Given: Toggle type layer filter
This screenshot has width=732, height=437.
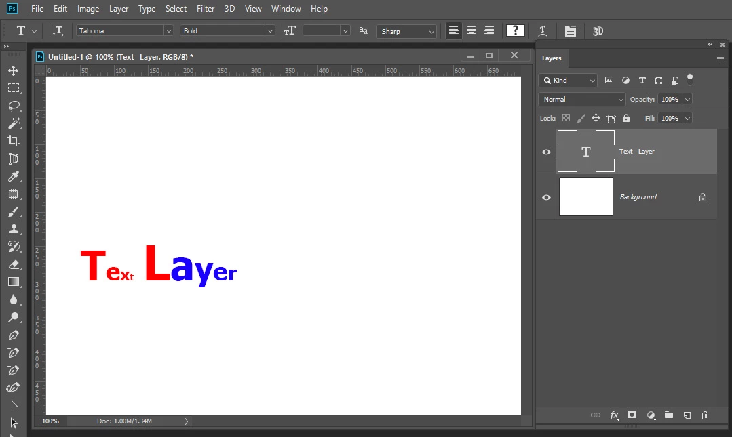Looking at the screenshot, I should [x=642, y=80].
